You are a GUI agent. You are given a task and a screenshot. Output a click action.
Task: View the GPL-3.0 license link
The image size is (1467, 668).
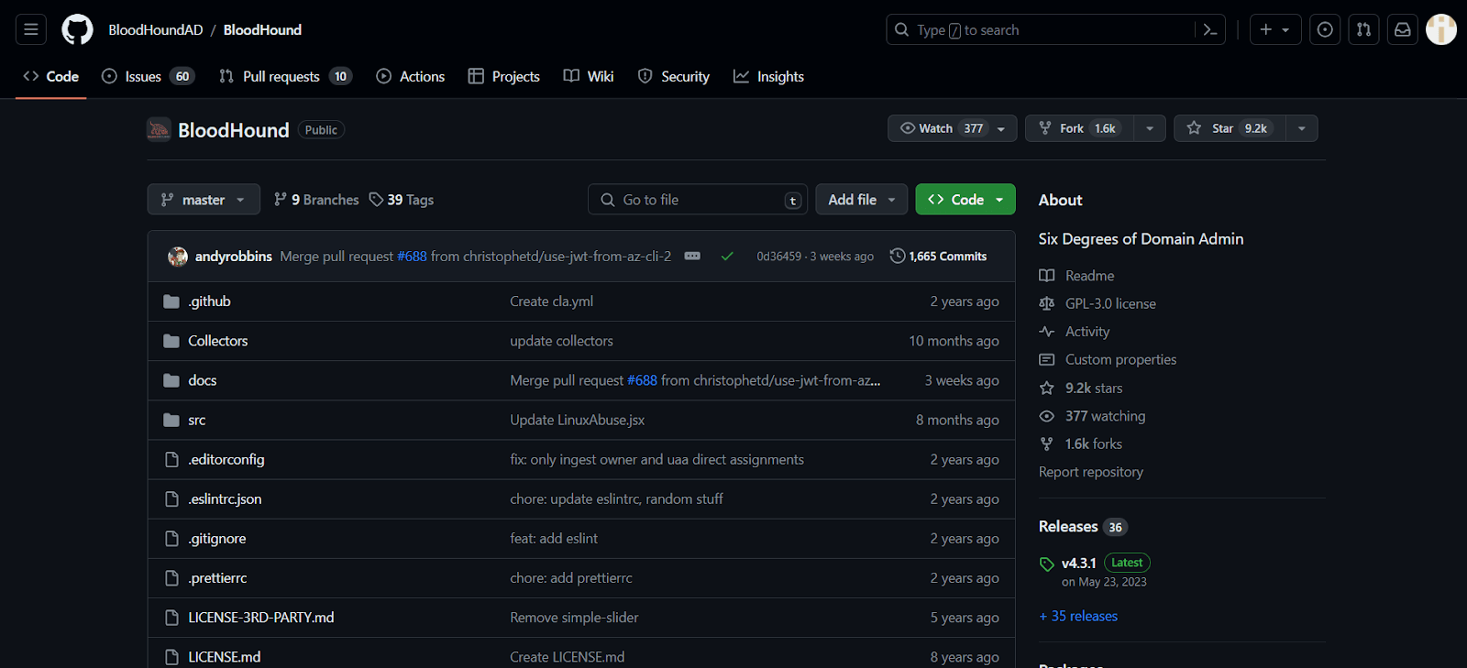pyautogui.click(x=1110, y=303)
